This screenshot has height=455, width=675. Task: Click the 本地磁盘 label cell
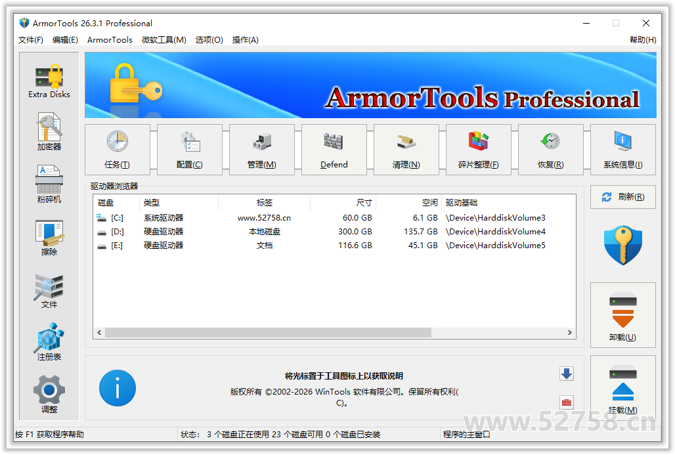coord(265,232)
